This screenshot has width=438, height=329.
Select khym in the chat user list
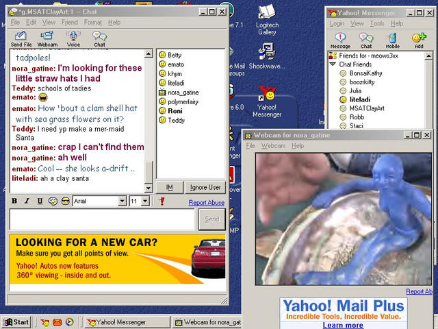tap(175, 73)
